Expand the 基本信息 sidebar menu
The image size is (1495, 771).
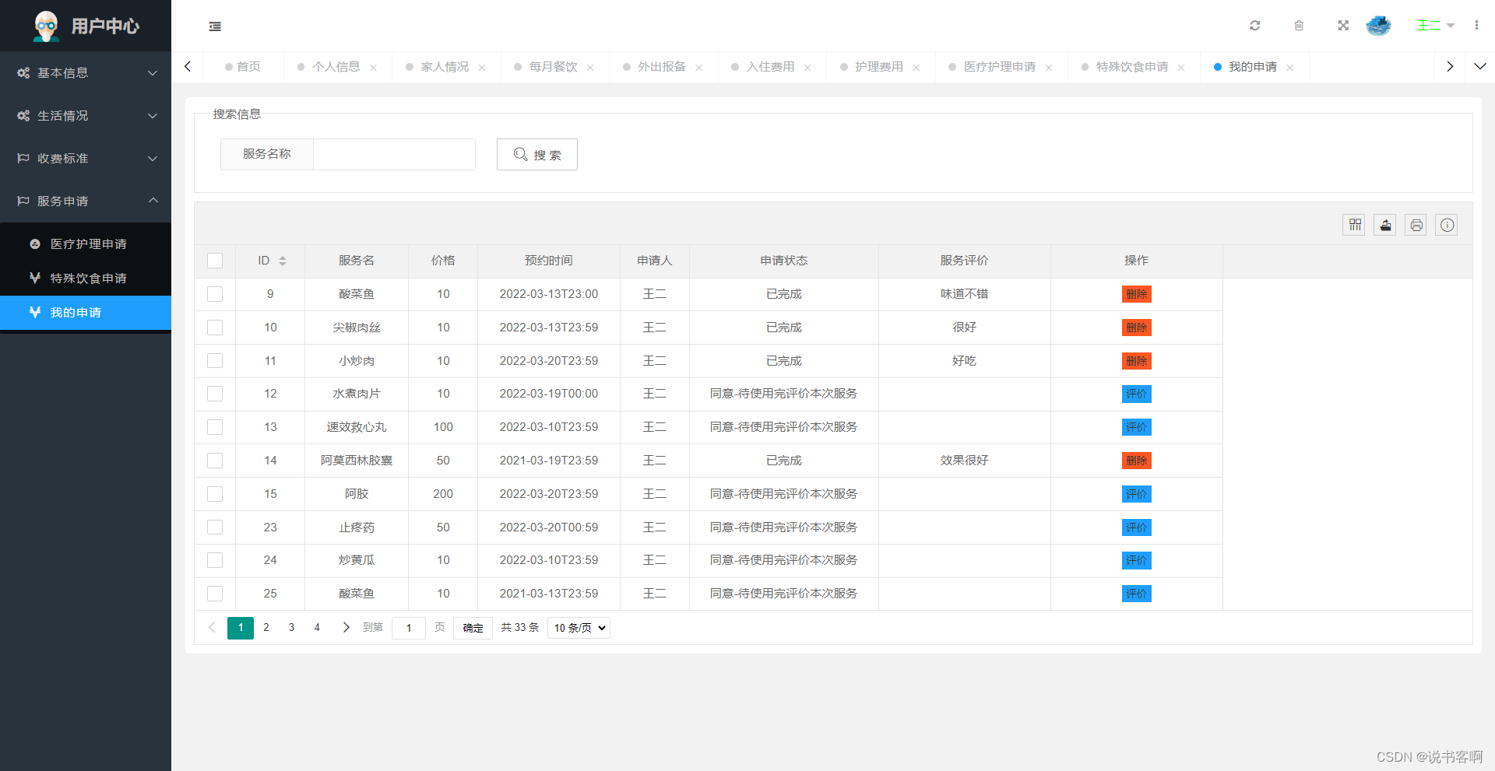86,73
